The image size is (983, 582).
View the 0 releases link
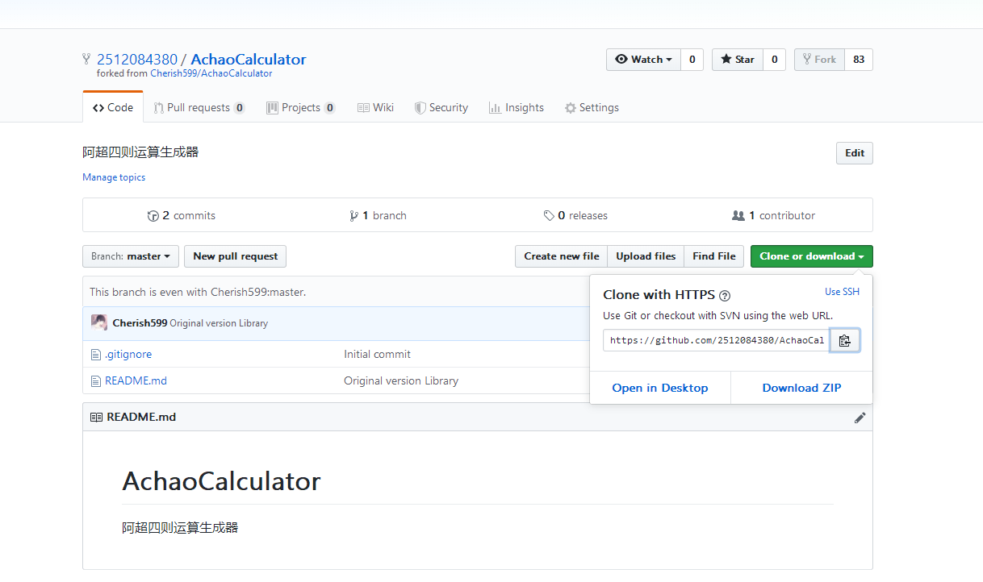click(x=575, y=216)
